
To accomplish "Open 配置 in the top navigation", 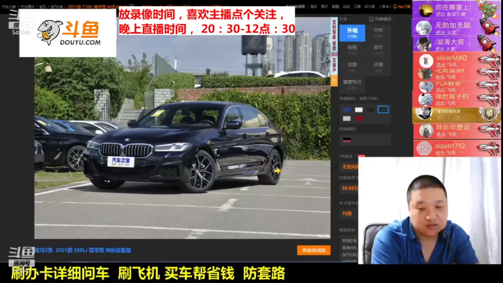I will point(336,6).
